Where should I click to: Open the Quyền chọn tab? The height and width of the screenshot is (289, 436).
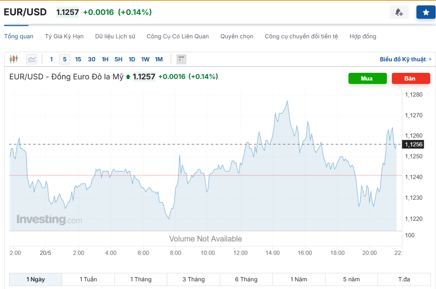237,36
